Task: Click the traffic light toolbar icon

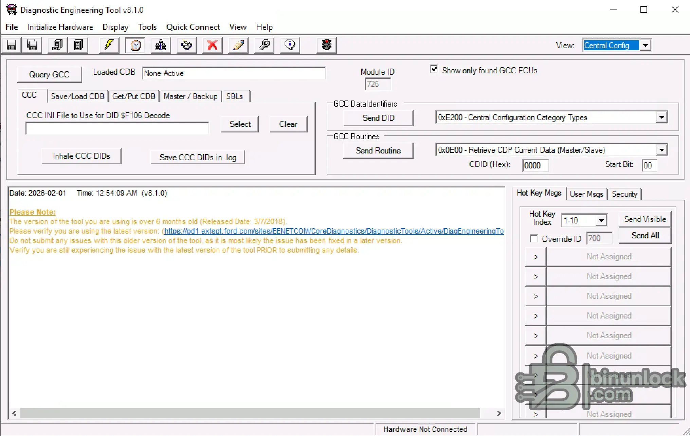Action: pyautogui.click(x=327, y=45)
